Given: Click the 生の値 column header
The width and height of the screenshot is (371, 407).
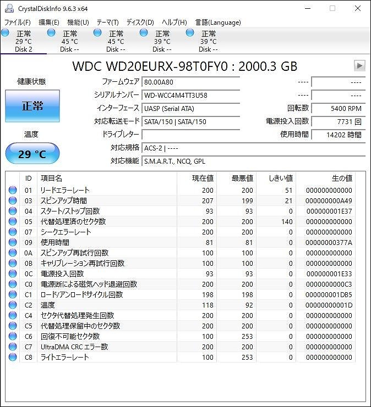Looking at the screenshot, I should point(342,179).
